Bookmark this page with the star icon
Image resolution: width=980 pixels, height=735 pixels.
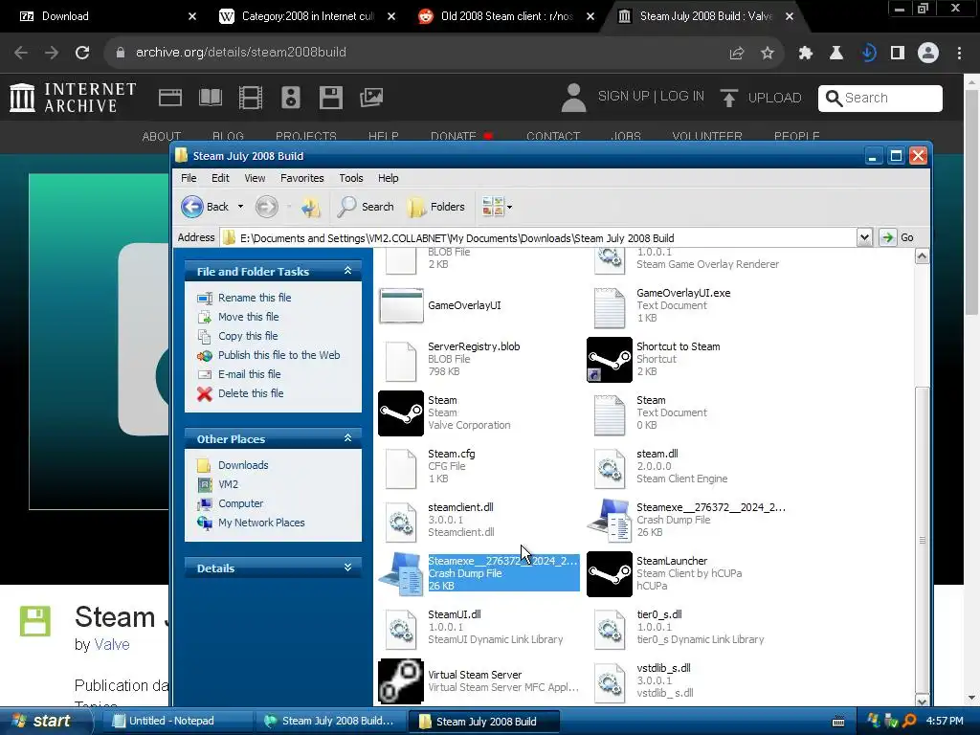pos(767,53)
